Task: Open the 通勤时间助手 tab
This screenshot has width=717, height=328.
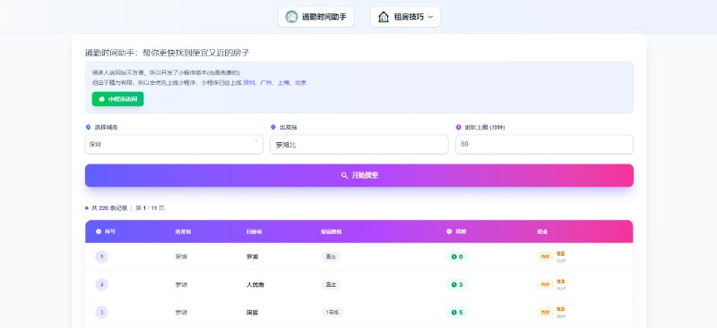Action: [x=316, y=17]
